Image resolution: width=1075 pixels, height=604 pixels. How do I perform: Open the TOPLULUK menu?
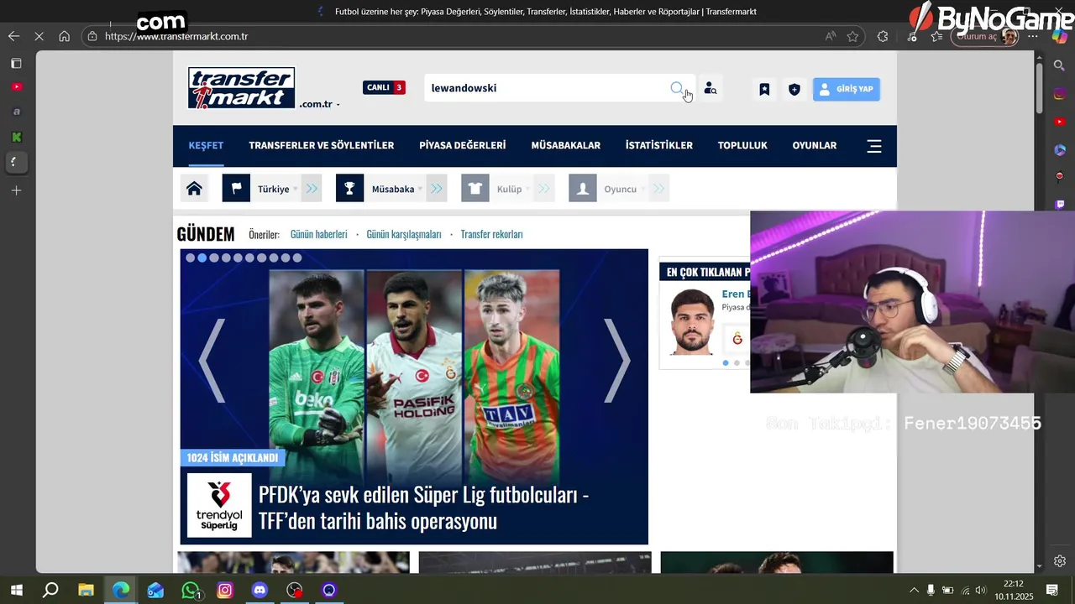pyautogui.click(x=742, y=145)
